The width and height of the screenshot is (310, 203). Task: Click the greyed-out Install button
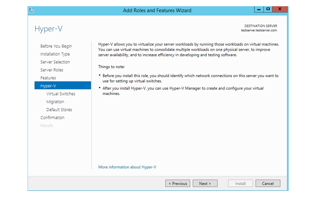240,183
